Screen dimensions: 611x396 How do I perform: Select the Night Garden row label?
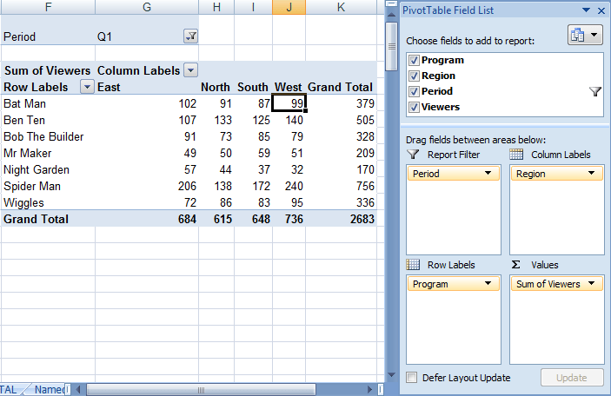(48, 169)
